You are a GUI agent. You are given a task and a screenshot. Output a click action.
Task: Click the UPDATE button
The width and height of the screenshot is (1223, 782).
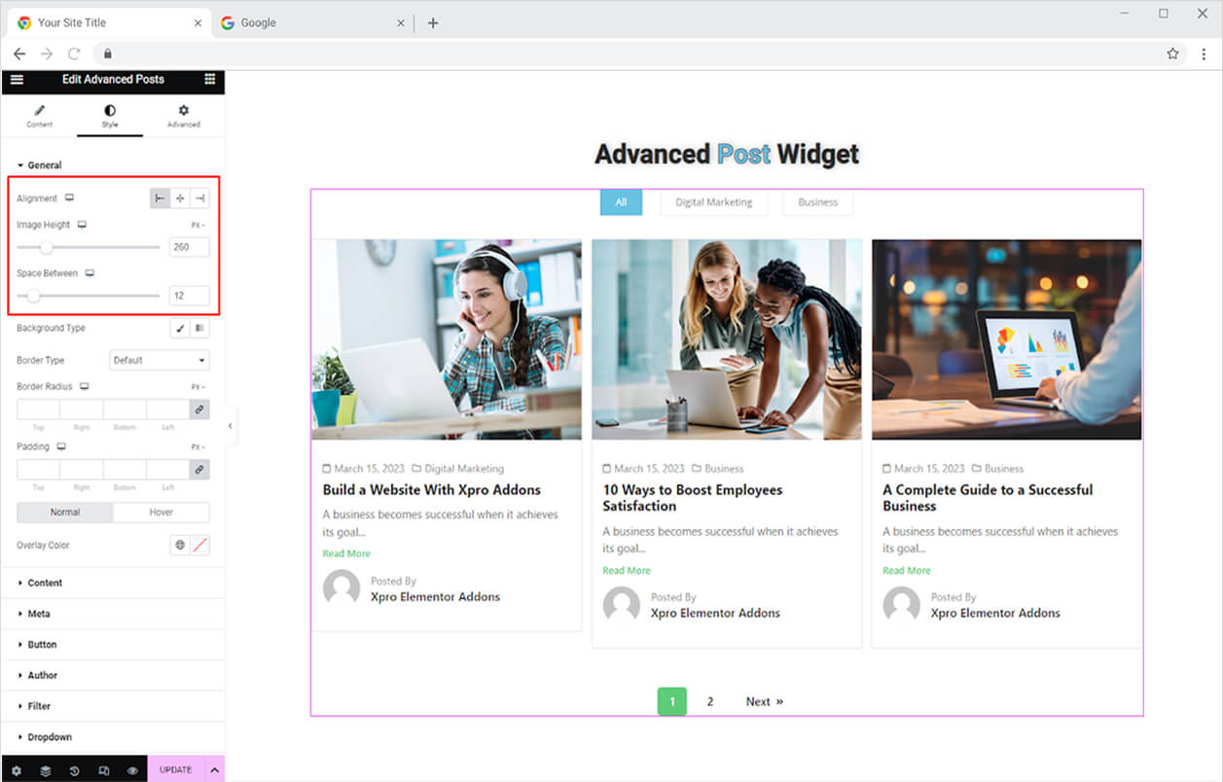(176, 769)
